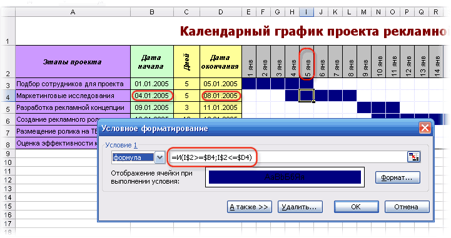Click the А также >> button
This screenshot has width=451, height=238.
coord(250,207)
